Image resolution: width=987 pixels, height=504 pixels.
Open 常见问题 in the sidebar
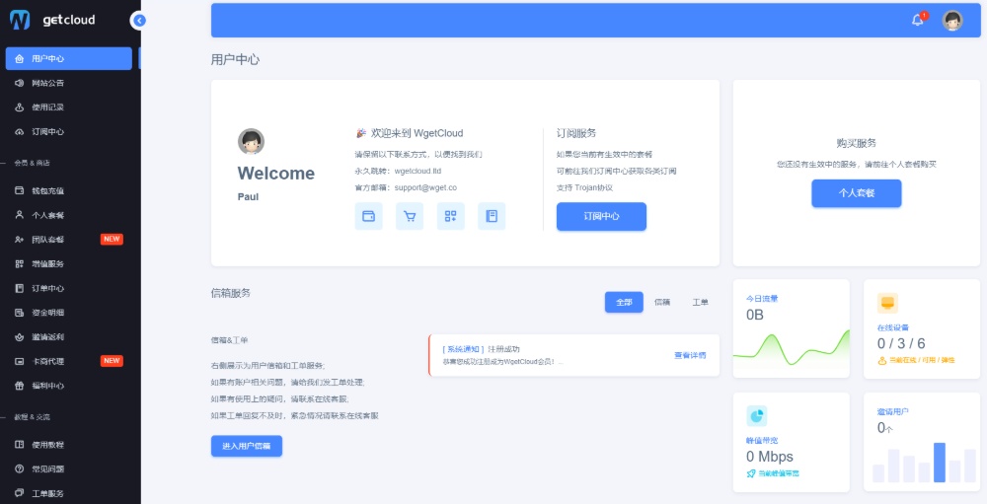coord(69,468)
